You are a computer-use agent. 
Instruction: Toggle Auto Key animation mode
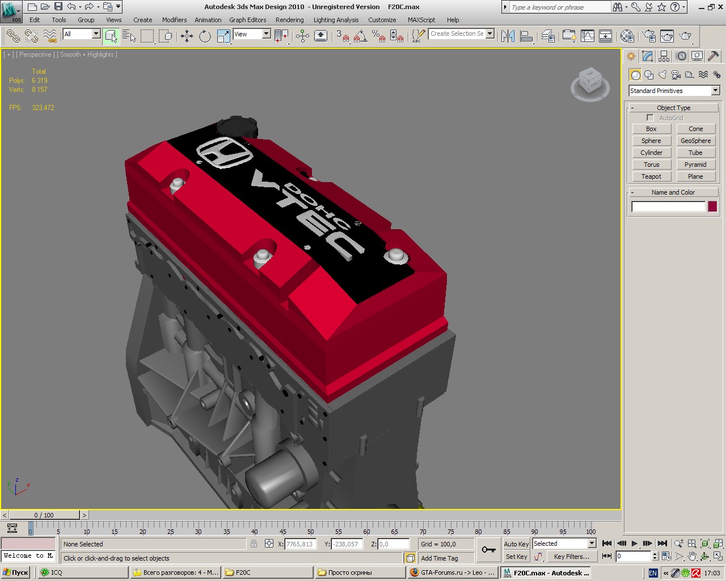(516, 544)
